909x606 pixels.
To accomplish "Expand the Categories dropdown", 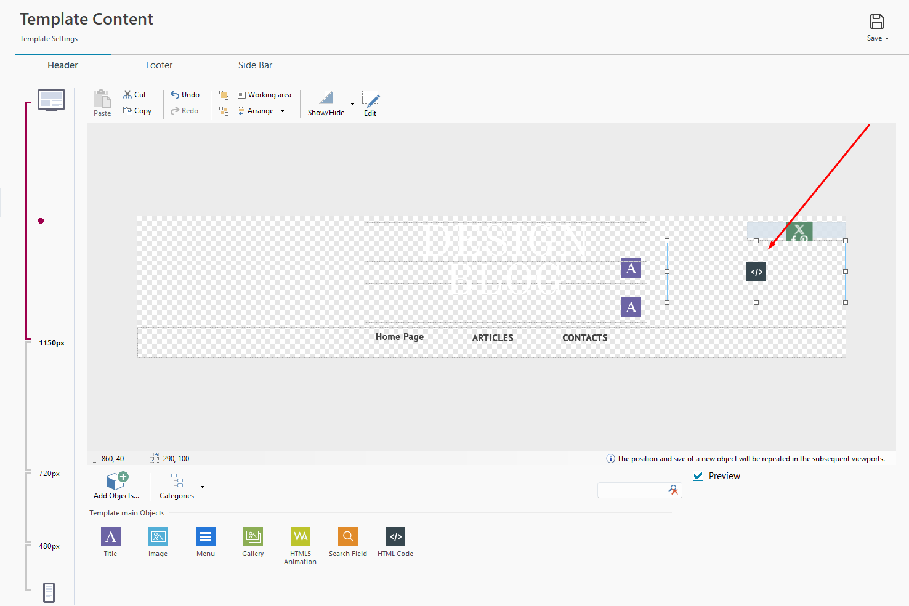I will pos(202,487).
